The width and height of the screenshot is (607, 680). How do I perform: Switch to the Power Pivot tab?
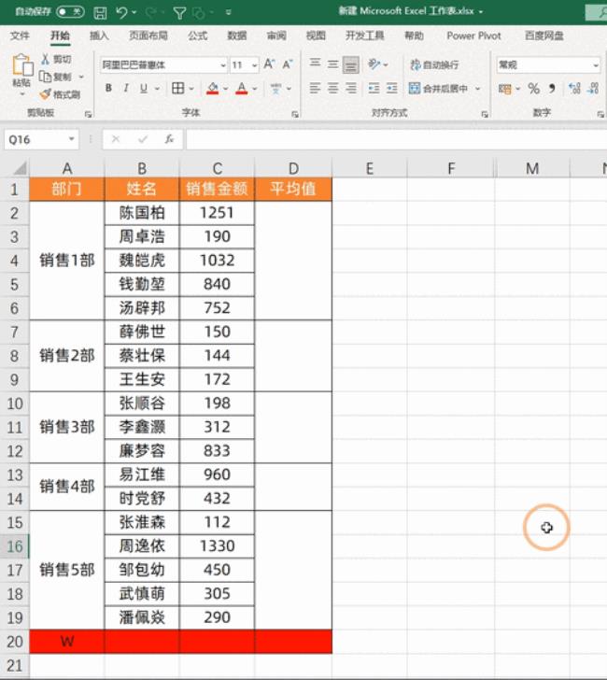click(473, 35)
